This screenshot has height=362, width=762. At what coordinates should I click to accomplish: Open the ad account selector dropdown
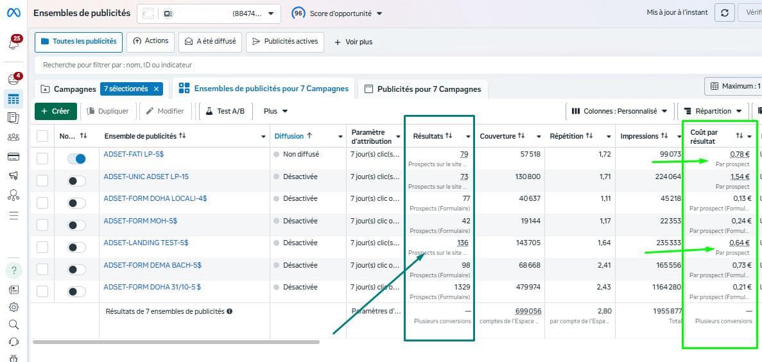pyautogui.click(x=209, y=13)
